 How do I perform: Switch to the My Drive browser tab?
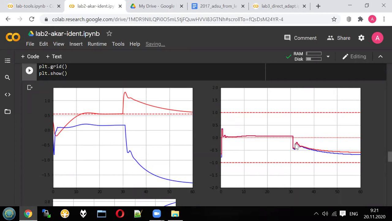pyautogui.click(x=156, y=6)
